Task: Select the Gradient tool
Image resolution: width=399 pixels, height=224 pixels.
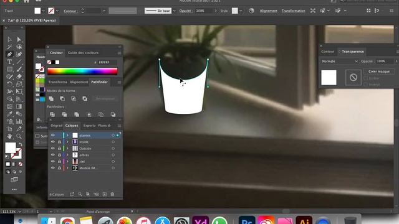Action: (19, 106)
